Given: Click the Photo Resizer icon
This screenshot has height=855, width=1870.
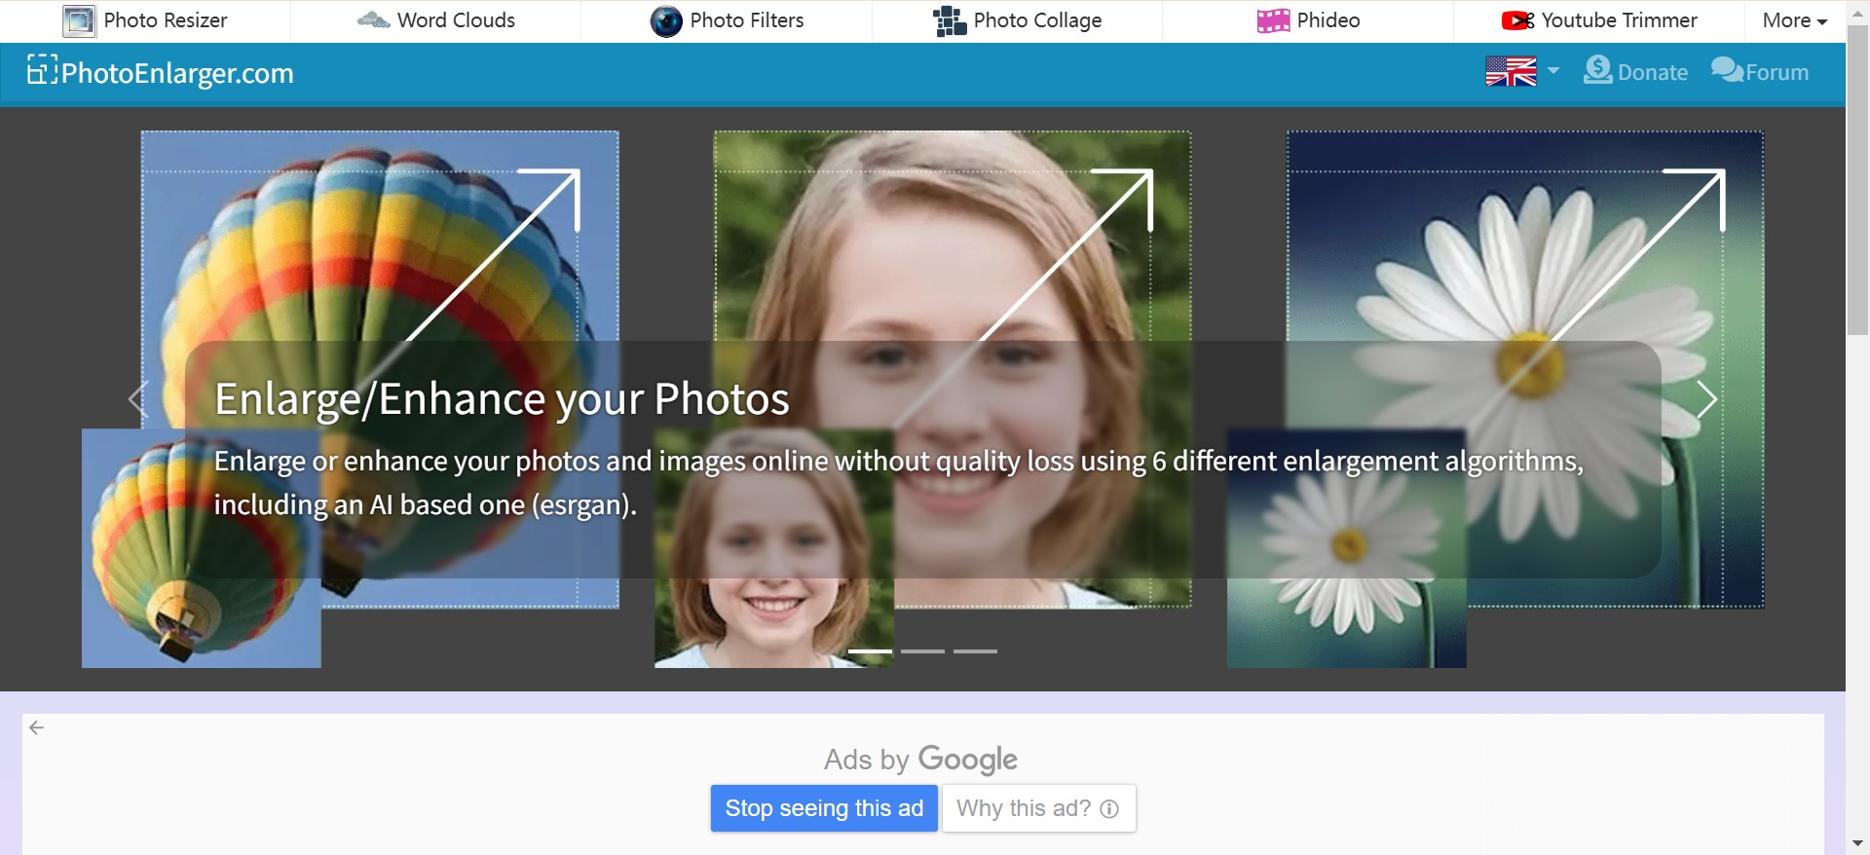Looking at the screenshot, I should (x=79, y=20).
